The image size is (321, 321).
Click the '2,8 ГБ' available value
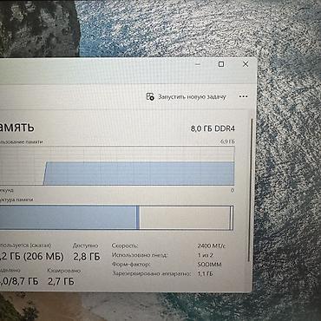pos(87,256)
